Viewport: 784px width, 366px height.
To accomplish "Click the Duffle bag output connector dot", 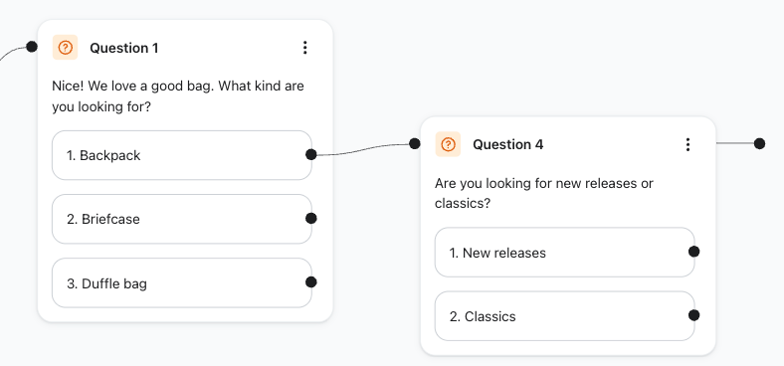I will (x=311, y=282).
